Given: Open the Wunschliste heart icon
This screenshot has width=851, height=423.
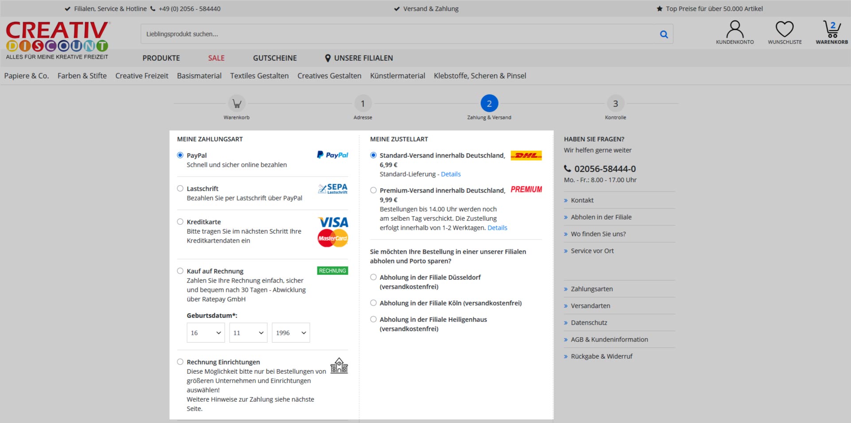Looking at the screenshot, I should [784, 30].
